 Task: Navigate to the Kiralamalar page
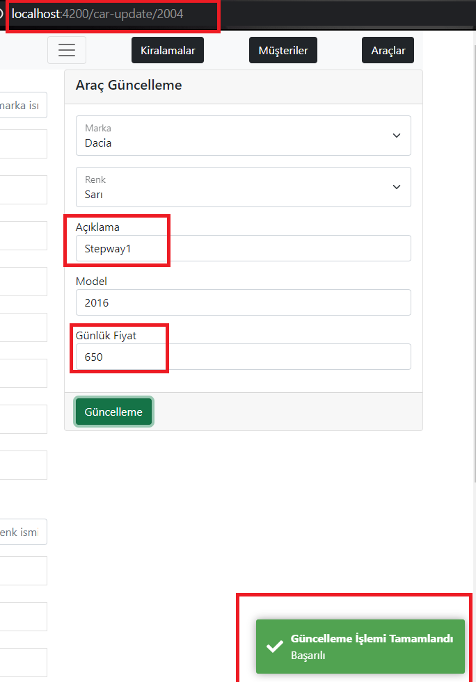coord(167,49)
